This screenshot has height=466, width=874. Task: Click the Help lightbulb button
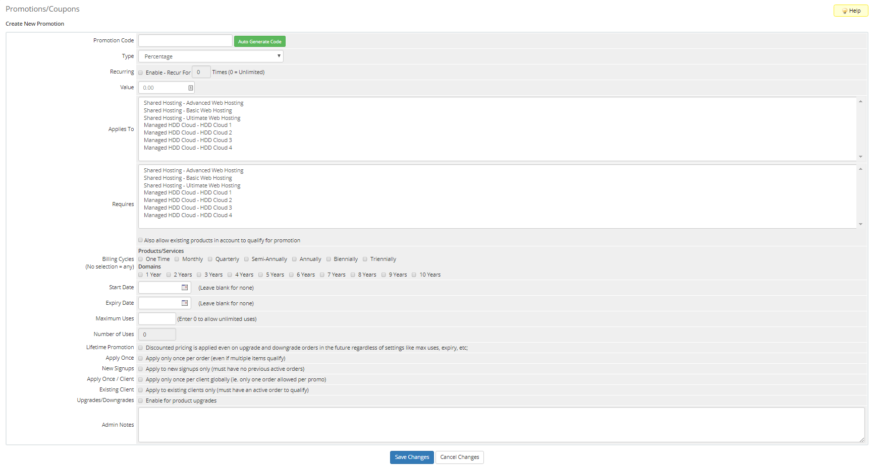pyautogui.click(x=851, y=11)
